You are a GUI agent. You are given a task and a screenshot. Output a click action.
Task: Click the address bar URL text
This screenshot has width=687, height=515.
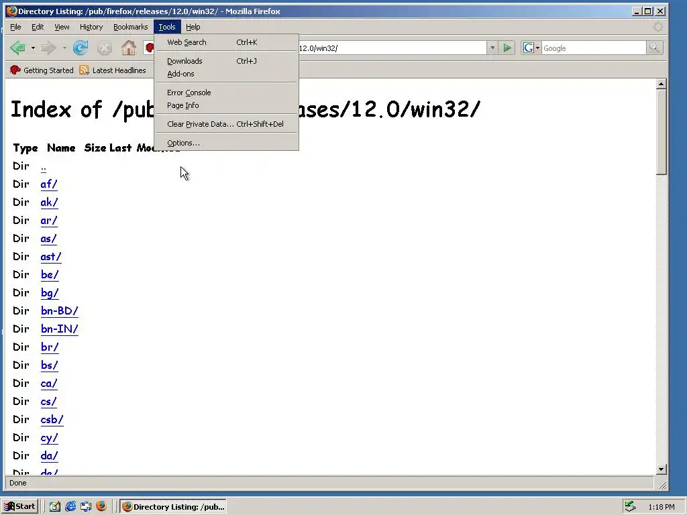pyautogui.click(x=319, y=48)
